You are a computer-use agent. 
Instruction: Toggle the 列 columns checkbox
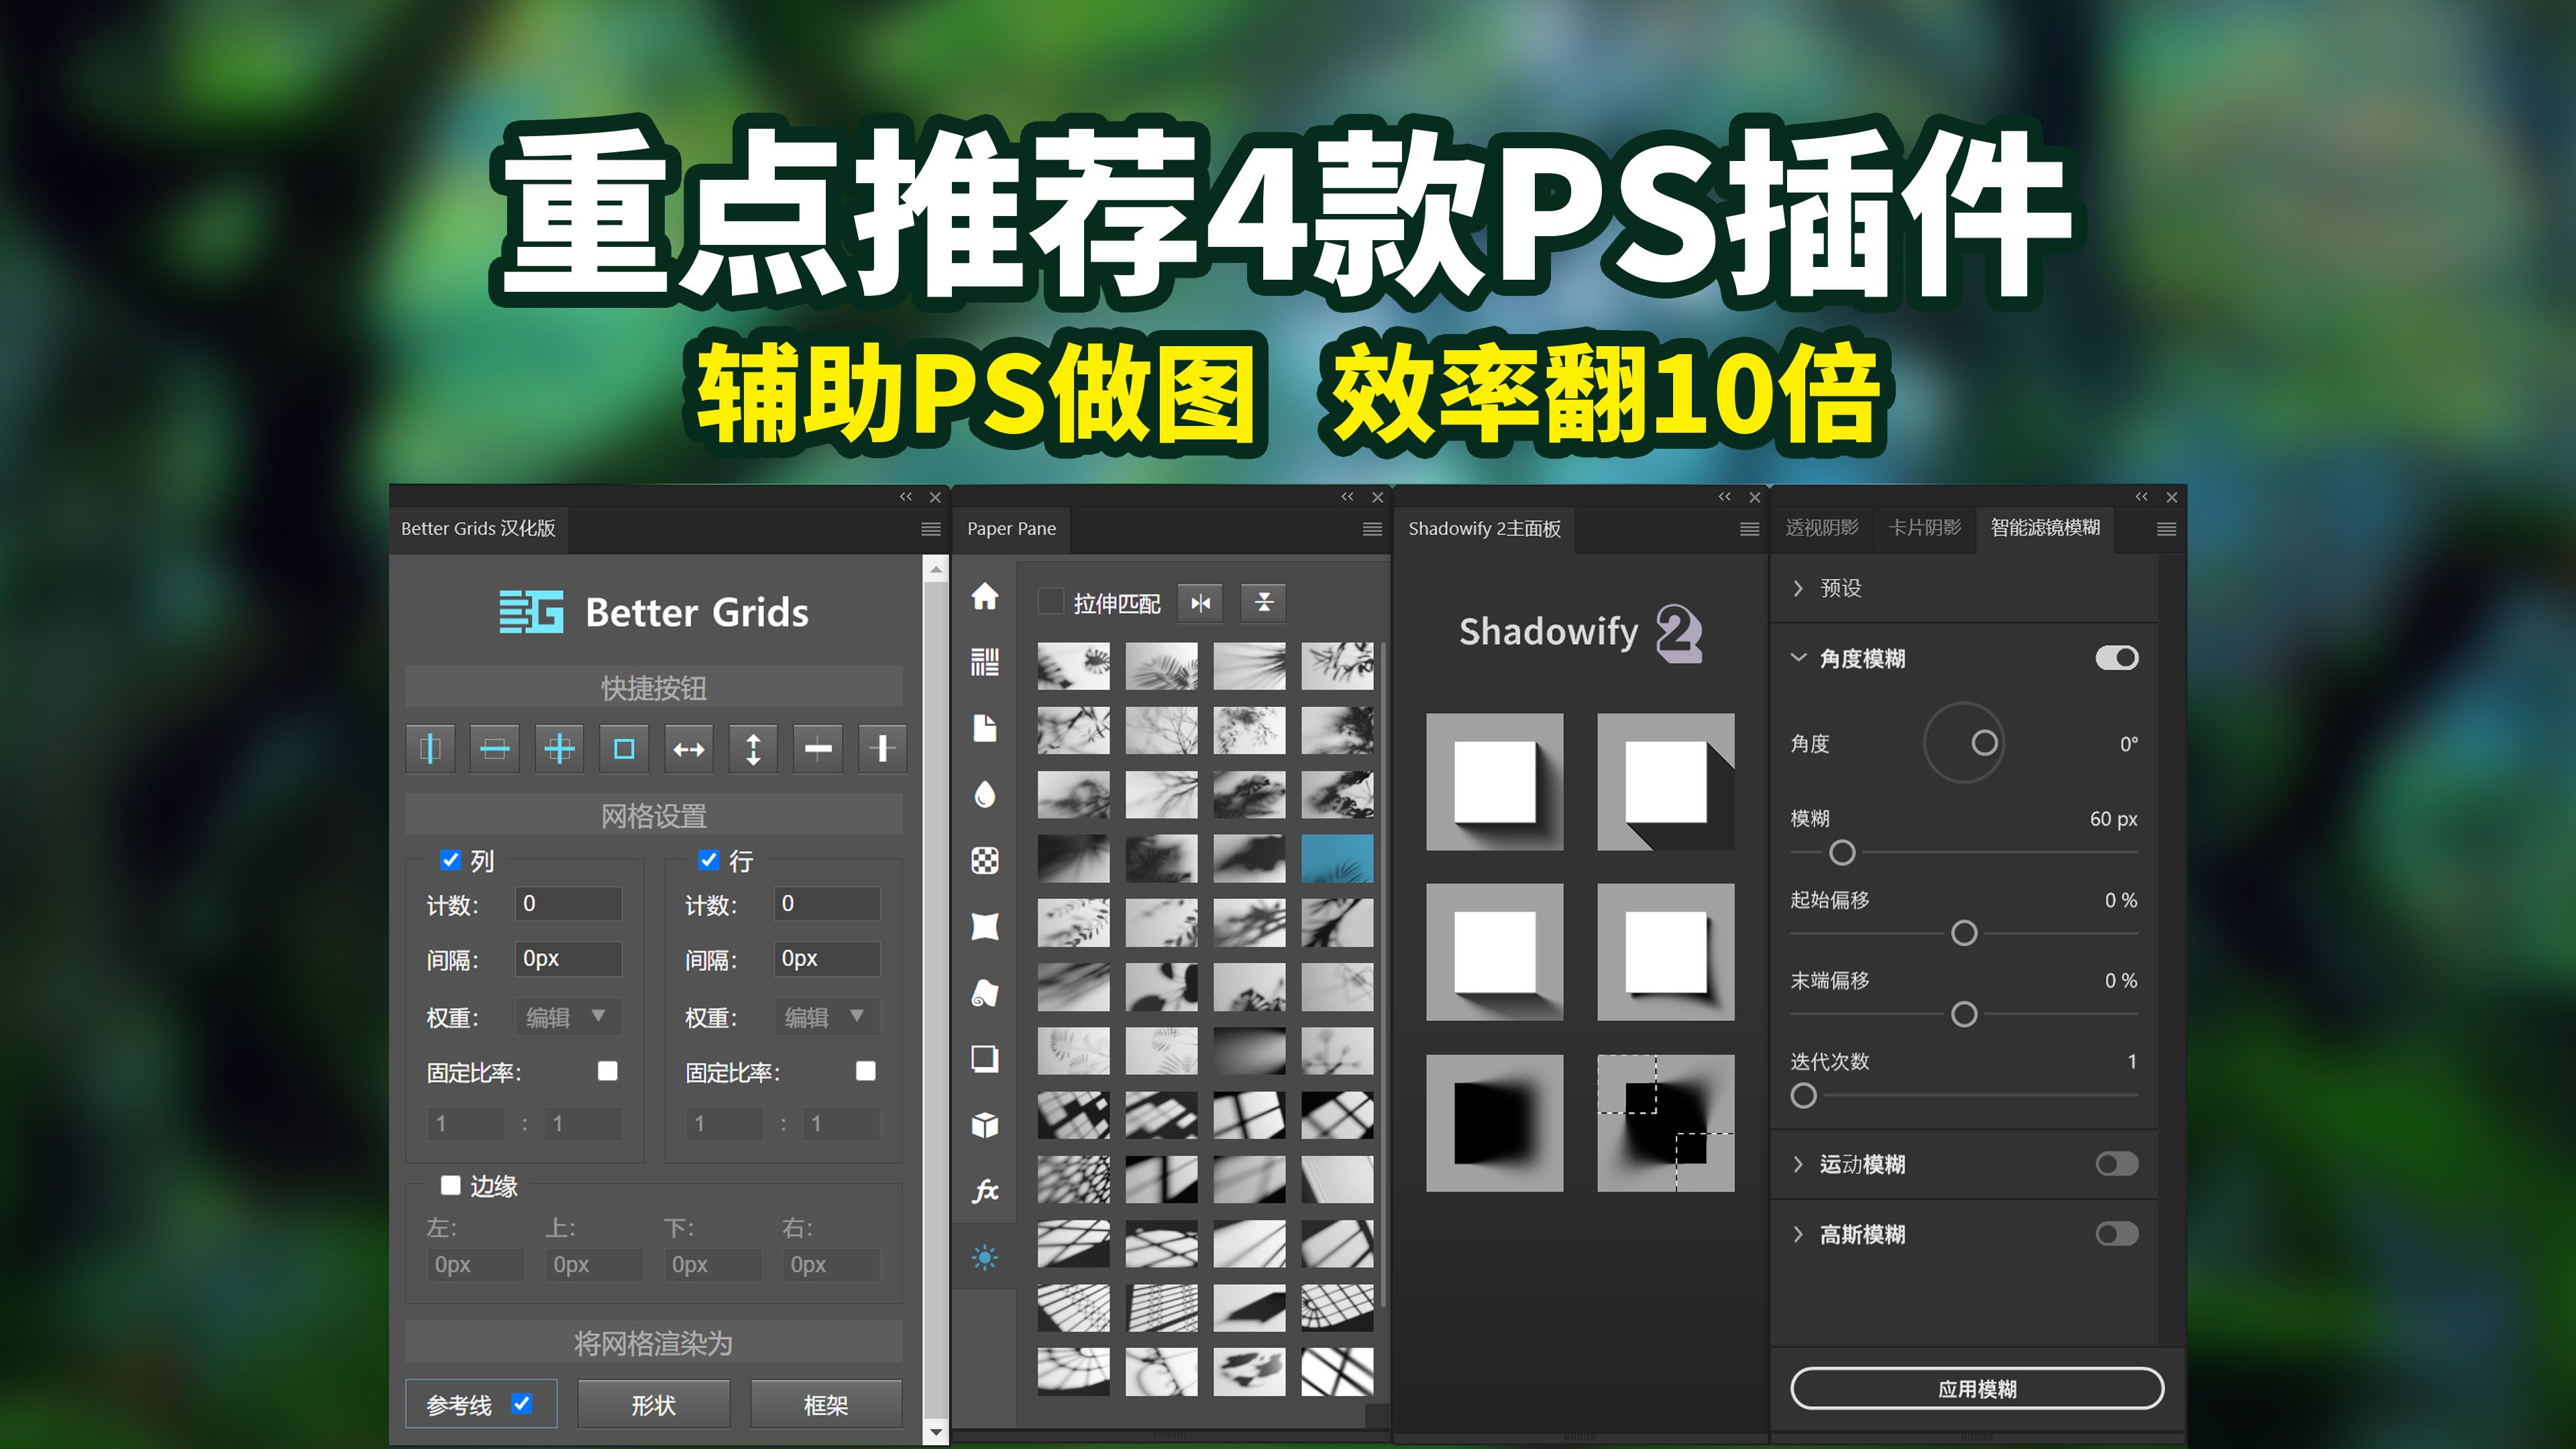click(450, 860)
